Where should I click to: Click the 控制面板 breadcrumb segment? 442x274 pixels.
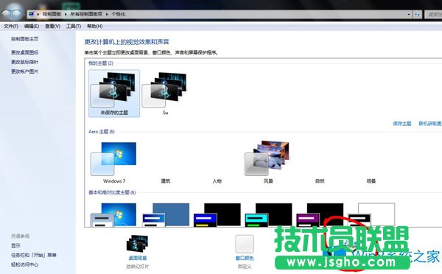pyautogui.click(x=52, y=14)
